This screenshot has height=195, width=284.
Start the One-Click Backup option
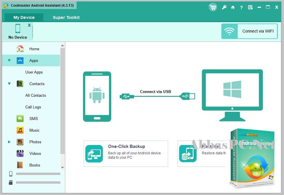126,154
